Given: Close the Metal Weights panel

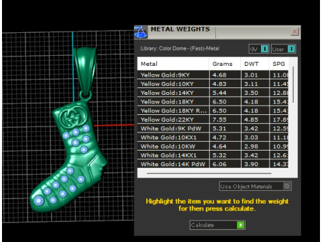Looking at the screenshot, I should (x=294, y=32).
